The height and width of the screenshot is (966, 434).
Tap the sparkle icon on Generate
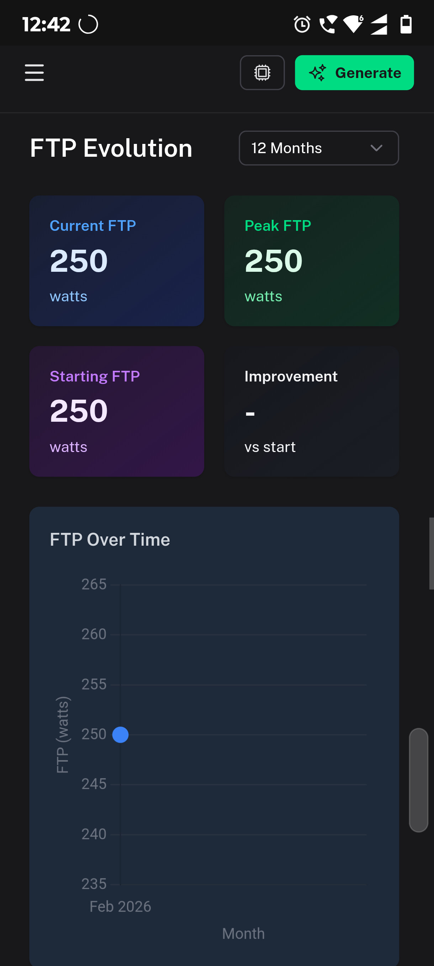pyautogui.click(x=318, y=73)
